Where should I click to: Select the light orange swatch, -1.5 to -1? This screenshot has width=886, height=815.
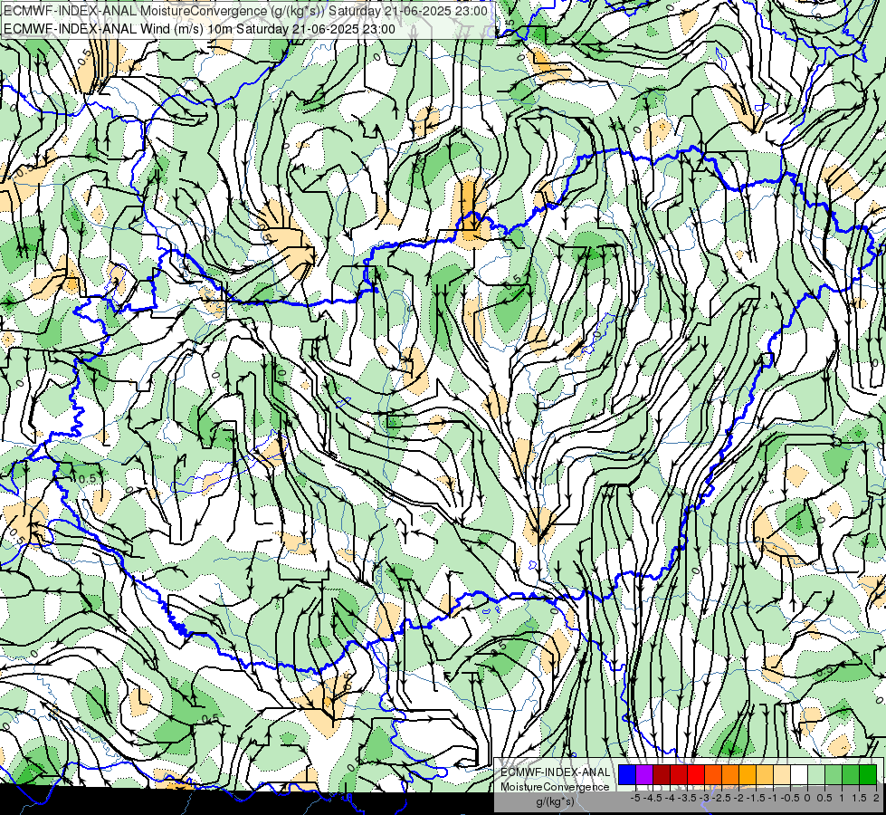pos(765,775)
